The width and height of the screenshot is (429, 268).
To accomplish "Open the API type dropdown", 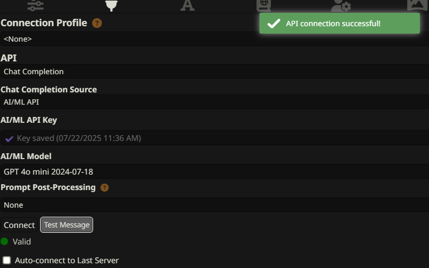I will point(214,72).
